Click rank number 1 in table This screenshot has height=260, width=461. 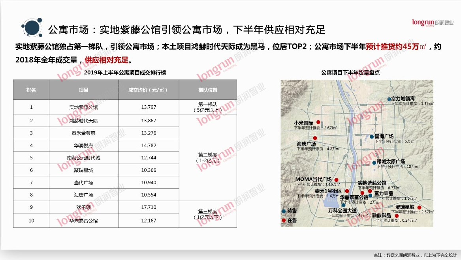click(31, 107)
